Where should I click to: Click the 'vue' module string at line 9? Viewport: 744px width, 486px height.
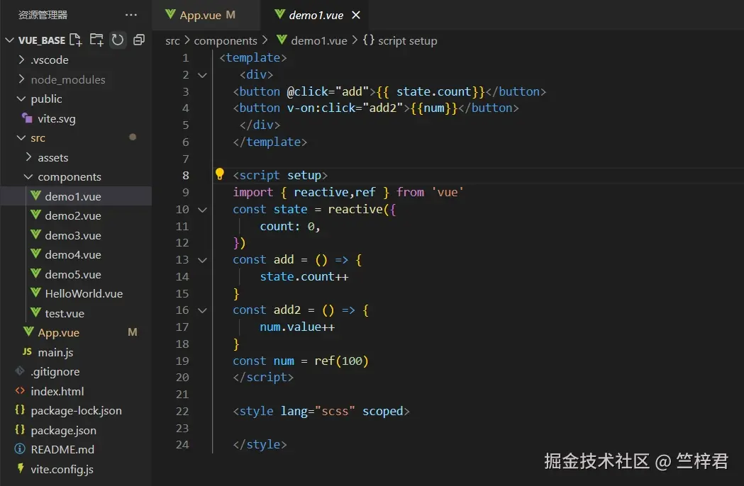448,192
